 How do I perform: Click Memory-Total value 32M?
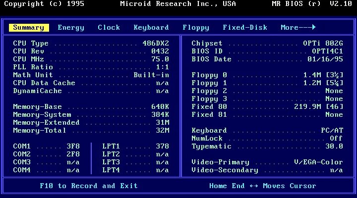tap(163, 131)
